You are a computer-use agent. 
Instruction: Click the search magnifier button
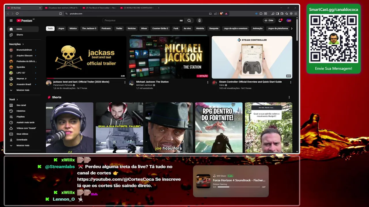[x=189, y=20]
